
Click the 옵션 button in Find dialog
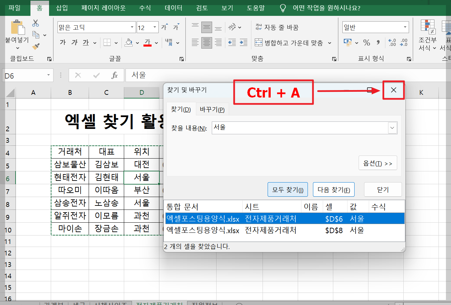[x=378, y=163]
